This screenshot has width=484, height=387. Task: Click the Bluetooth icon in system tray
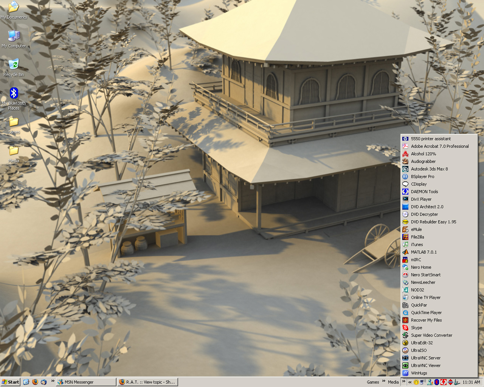point(436,382)
